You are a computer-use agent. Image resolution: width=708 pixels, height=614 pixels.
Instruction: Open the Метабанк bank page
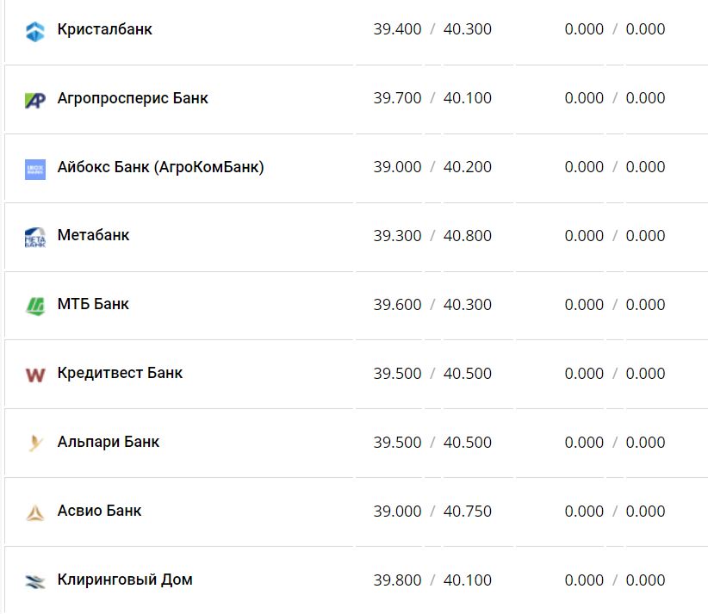[x=92, y=235]
